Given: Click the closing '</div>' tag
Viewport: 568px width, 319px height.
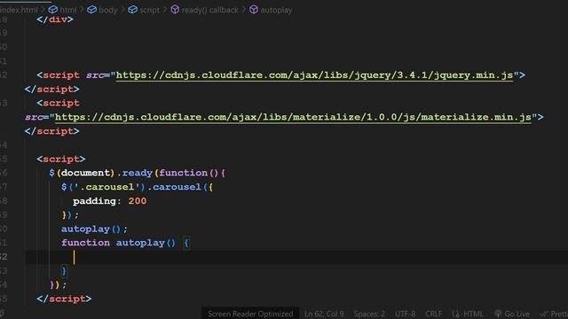Looking at the screenshot, I should coord(55,19).
